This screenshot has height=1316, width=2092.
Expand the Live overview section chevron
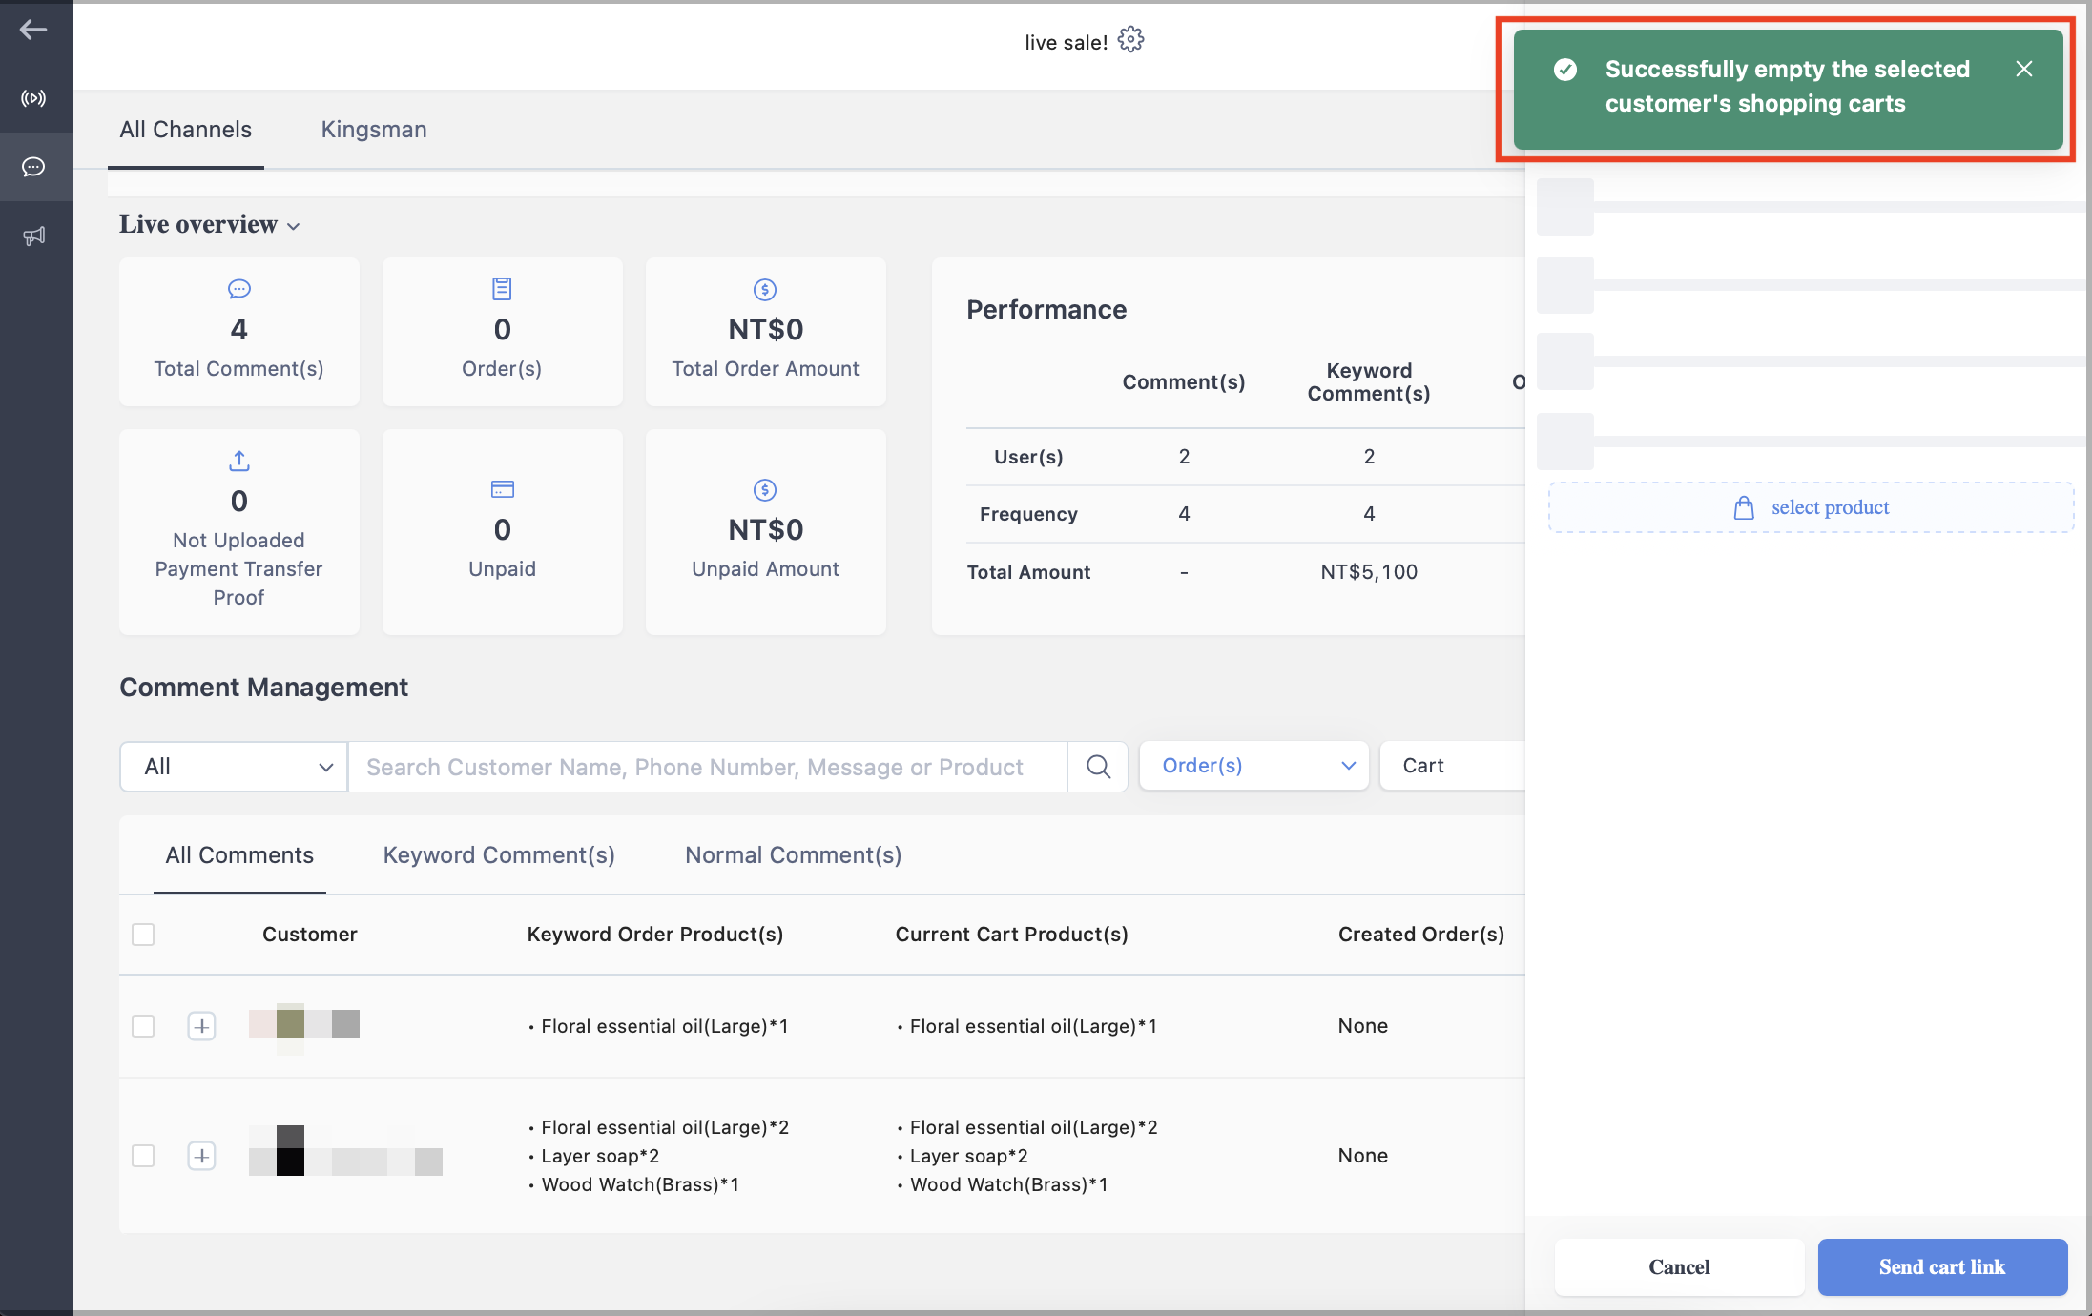tap(294, 226)
